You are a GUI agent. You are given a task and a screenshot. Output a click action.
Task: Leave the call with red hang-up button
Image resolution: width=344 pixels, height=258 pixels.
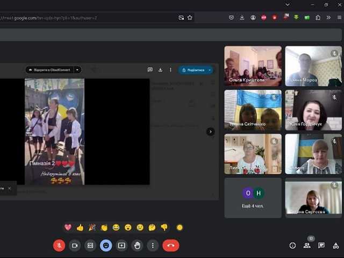[x=171, y=245]
